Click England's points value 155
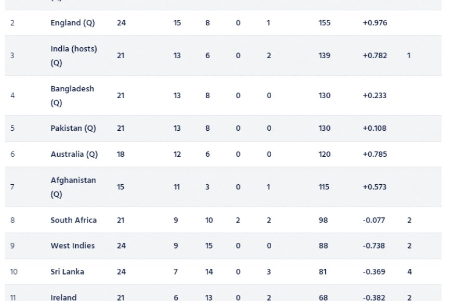The image size is (452, 301). pyautogui.click(x=324, y=23)
